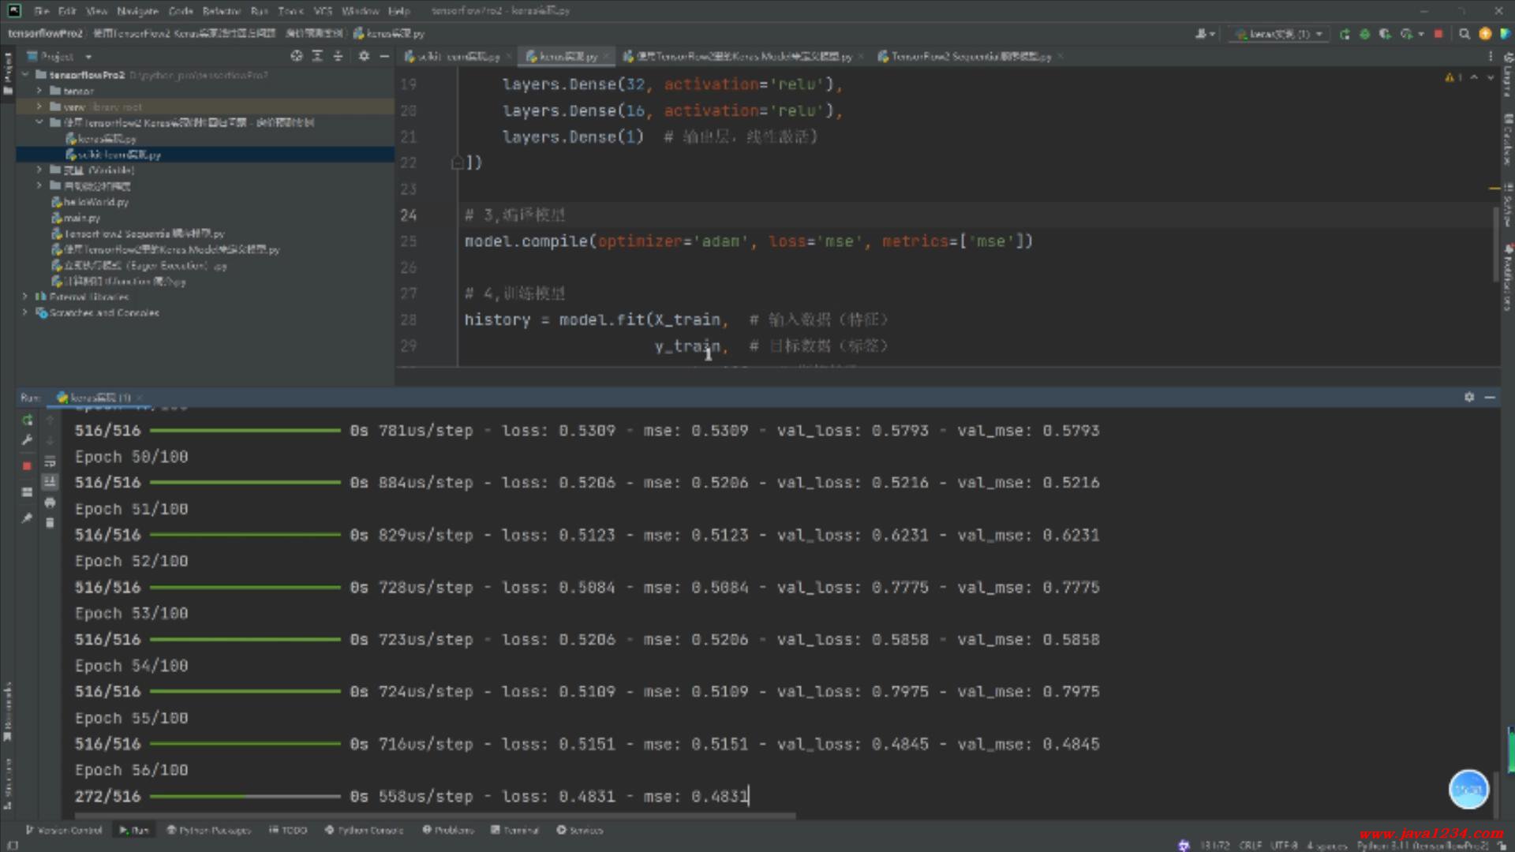Rerun the script in Run panel
Screen dimensions: 1515x852
click(x=27, y=420)
